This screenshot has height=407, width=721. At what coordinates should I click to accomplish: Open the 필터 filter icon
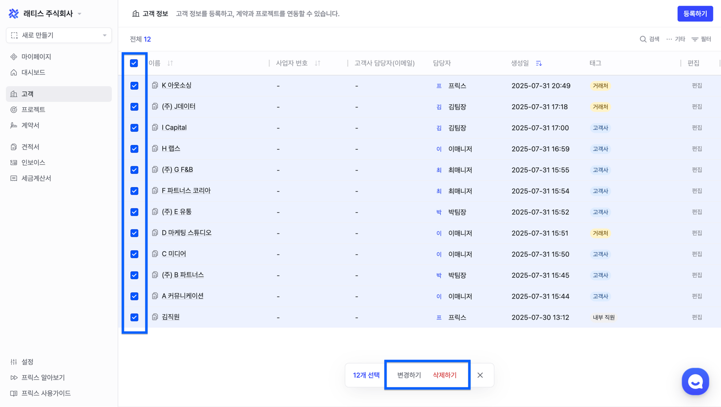point(695,39)
